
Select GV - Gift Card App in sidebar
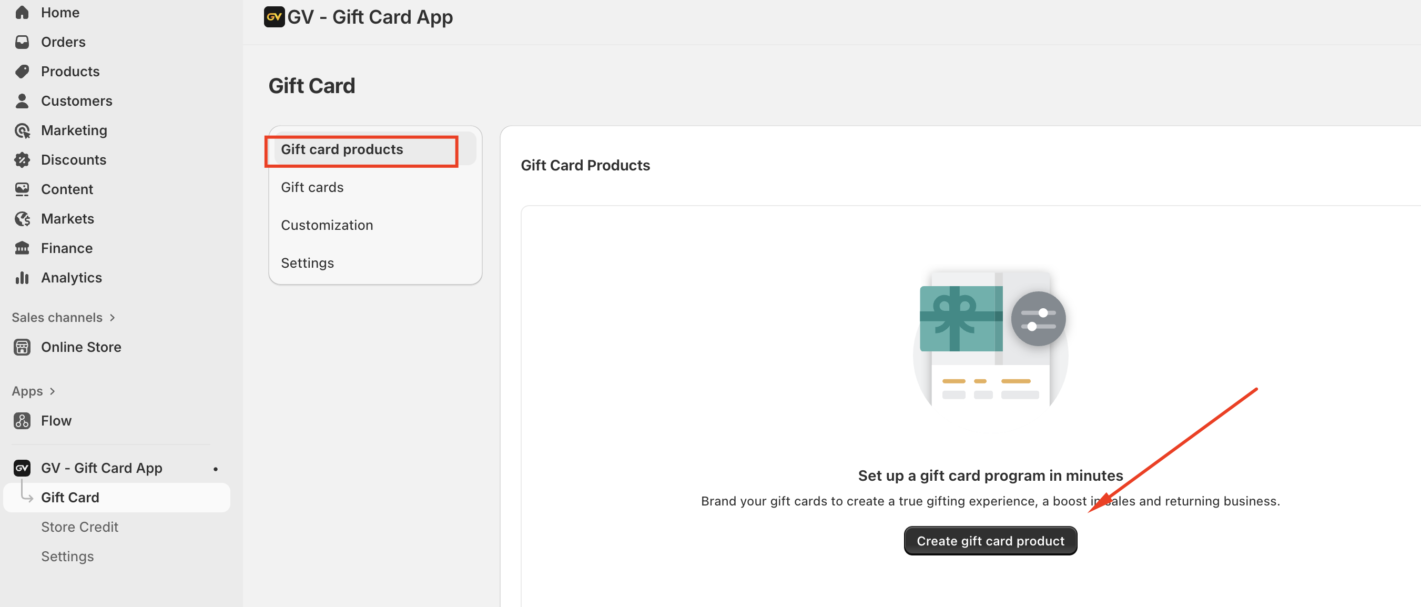[x=101, y=468]
